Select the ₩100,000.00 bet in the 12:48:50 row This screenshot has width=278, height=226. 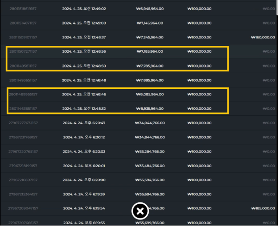pos(199,66)
